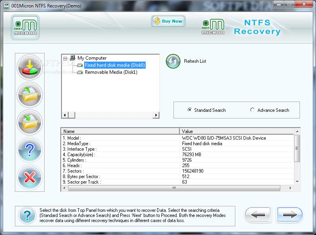316x235 pixels.
Task: Click the details table scroll up arrow
Action: [x=297, y=131]
